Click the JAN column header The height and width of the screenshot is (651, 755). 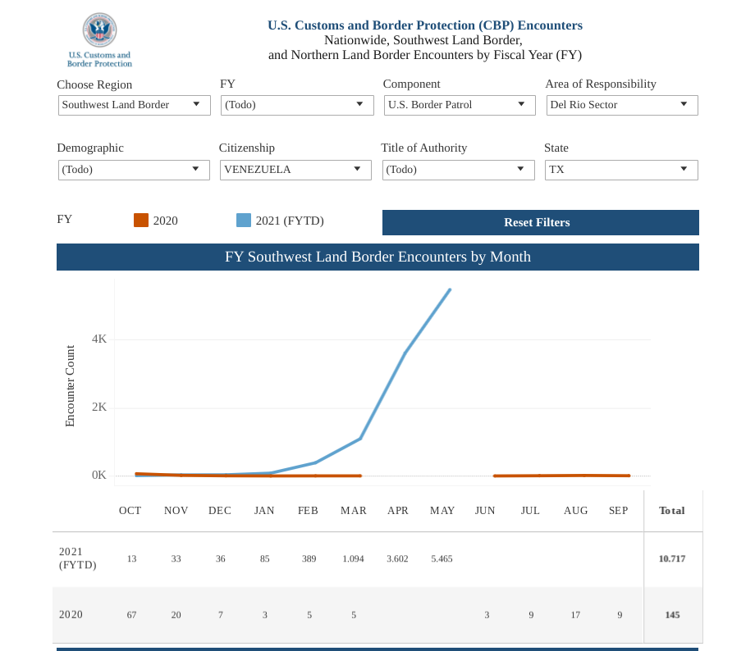(264, 511)
